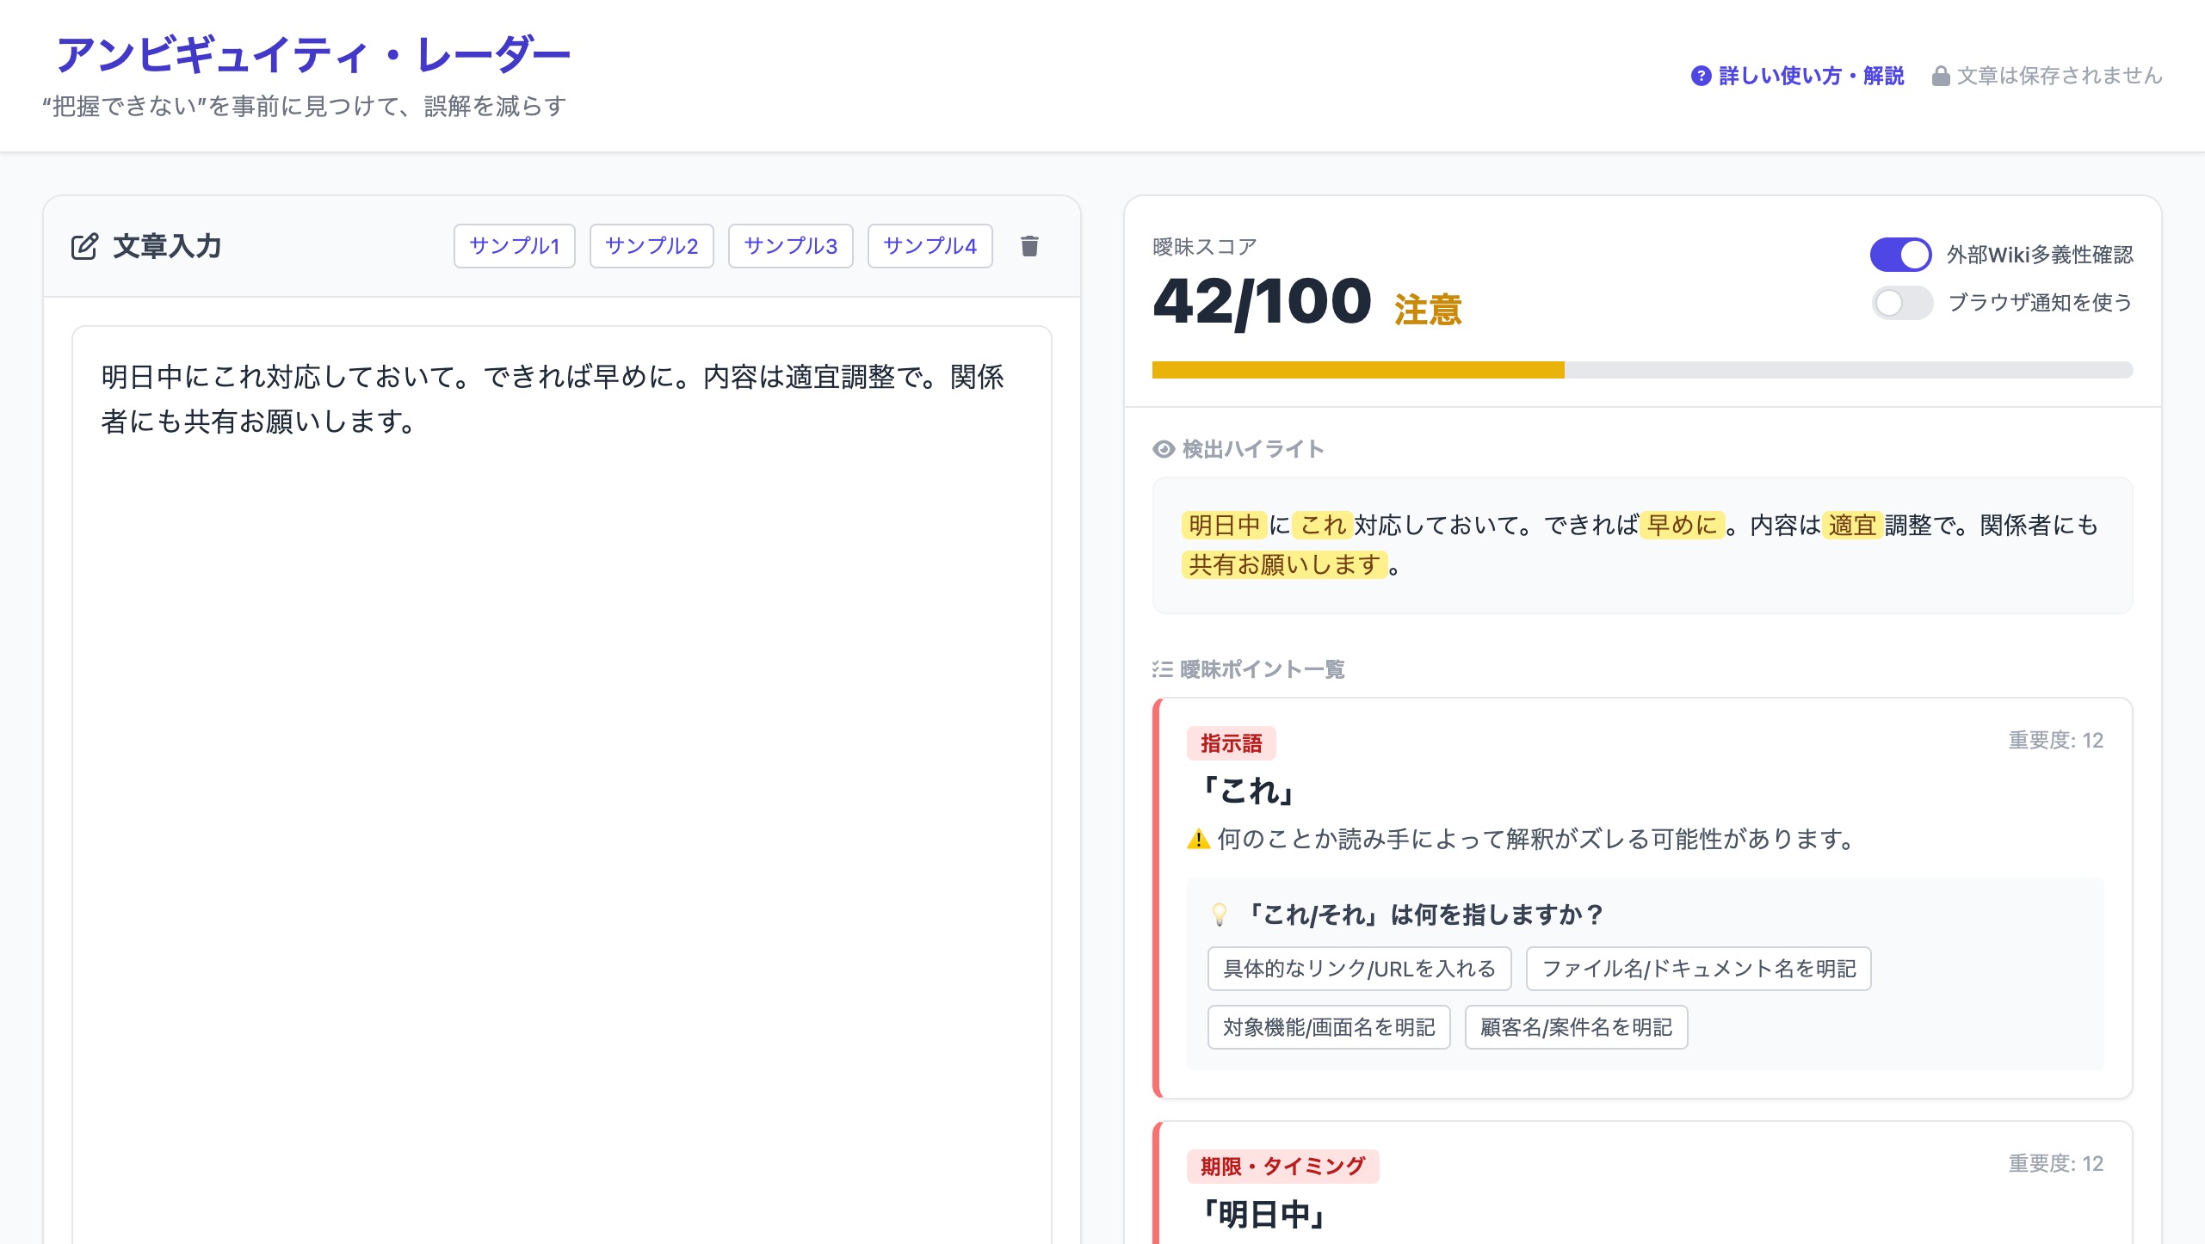Load サンプル1 text
Screen dimensions: 2205x1244
[514, 246]
